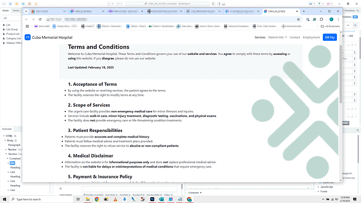This screenshot has width=361, height=203.
Task: Click the Cuba Memorial Hospital brand text
Action: (52, 37)
